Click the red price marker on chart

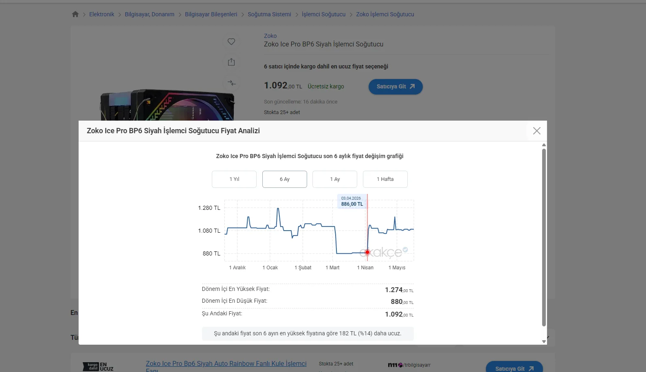click(x=367, y=252)
